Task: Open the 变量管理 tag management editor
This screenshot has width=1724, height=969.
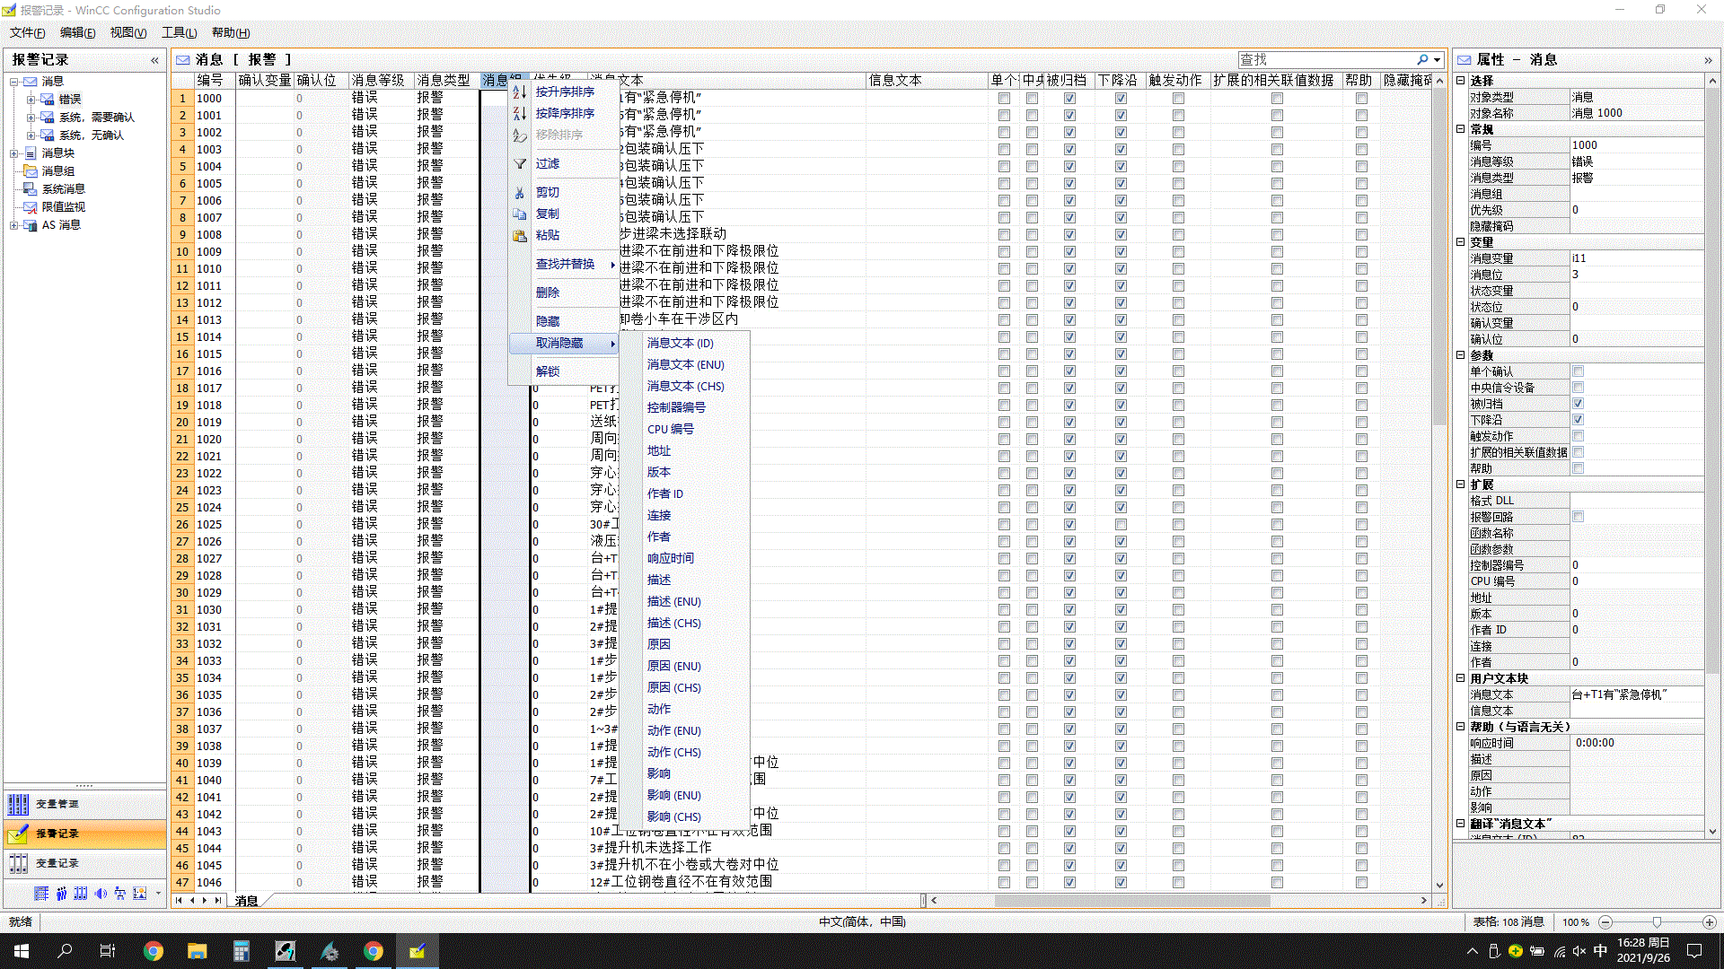Action: click(57, 804)
